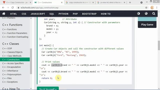
Task: Go to the W3Schools home icon
Action: (x=4, y=14)
